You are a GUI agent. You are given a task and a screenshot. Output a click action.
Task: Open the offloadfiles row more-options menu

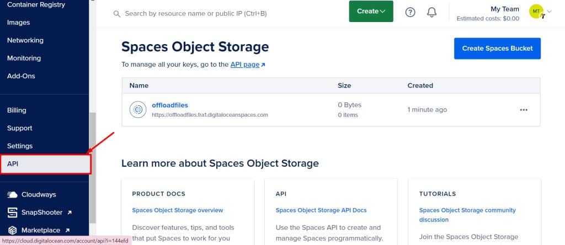524,110
